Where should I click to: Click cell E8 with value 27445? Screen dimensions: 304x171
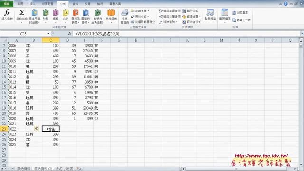[x=85, y=51]
